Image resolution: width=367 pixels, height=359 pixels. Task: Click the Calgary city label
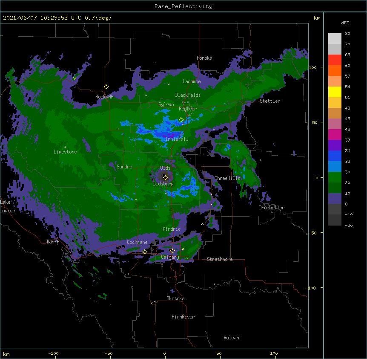(170, 257)
